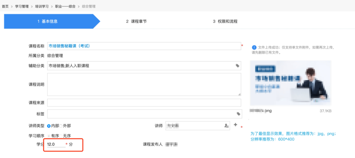Open tag picker in 辅助分类 field

pos(237,66)
